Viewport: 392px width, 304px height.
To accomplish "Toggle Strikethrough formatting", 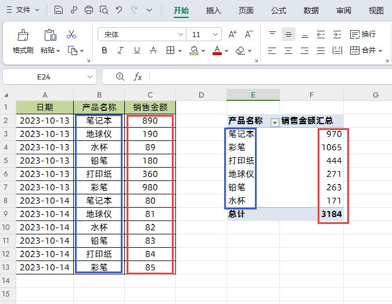I will point(153,50).
